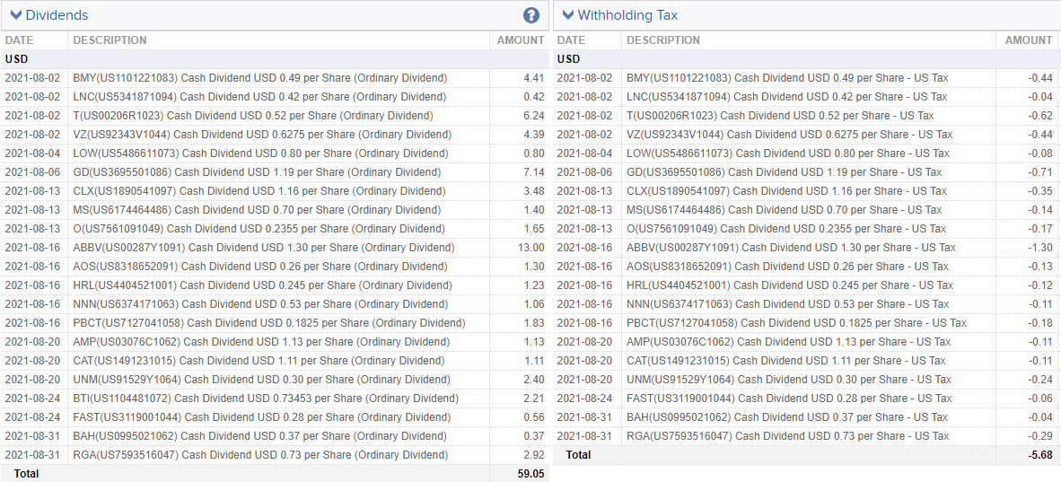
Task: Select the AMP US Tax description
Action: [788, 343]
